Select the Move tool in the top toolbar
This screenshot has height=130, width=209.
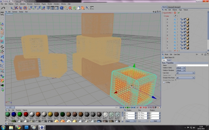[16, 8]
